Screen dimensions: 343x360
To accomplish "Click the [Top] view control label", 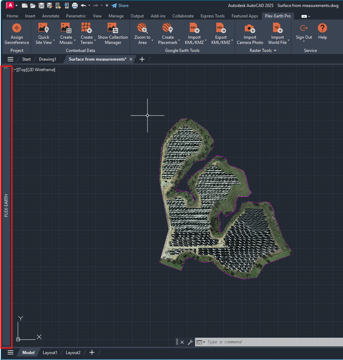I will coord(22,70).
